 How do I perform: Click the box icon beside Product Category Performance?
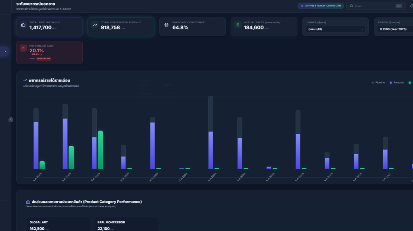pos(28,202)
